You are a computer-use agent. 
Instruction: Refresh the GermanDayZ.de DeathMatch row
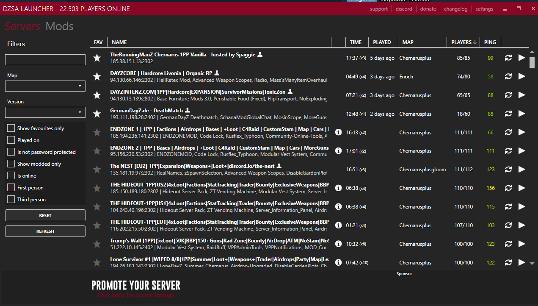point(508,114)
